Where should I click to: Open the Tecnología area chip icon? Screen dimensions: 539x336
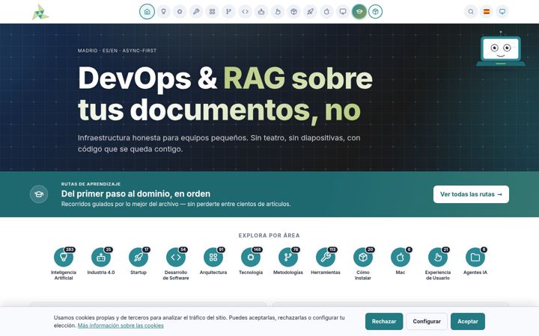(x=251, y=257)
